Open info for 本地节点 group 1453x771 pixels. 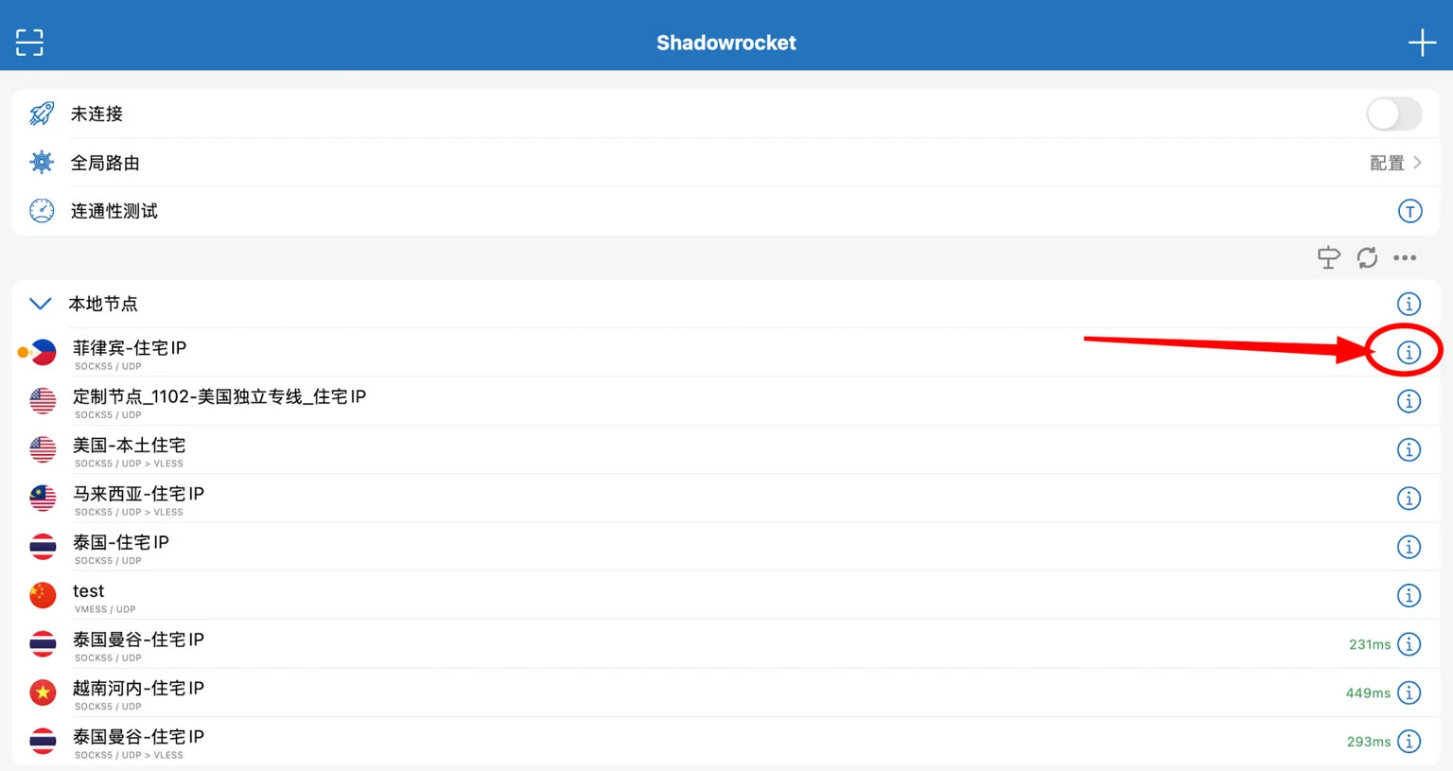tap(1409, 304)
